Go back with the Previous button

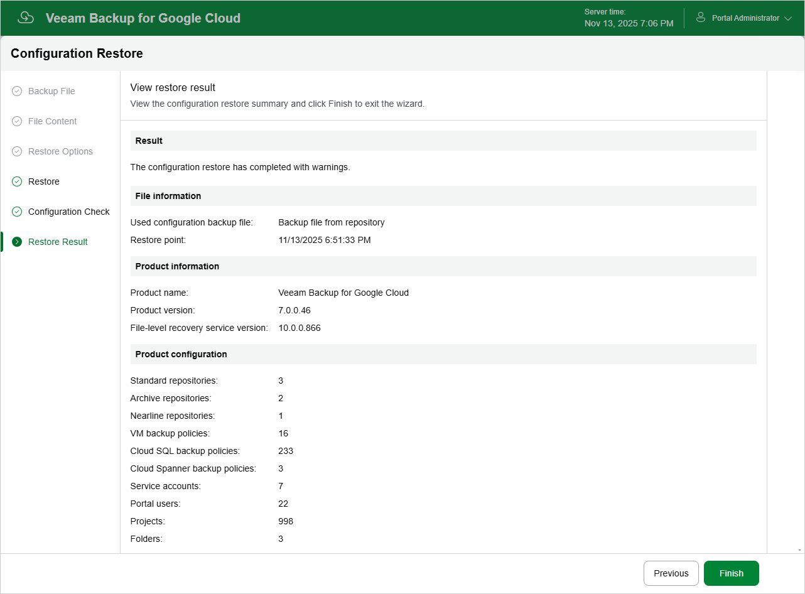pos(671,573)
